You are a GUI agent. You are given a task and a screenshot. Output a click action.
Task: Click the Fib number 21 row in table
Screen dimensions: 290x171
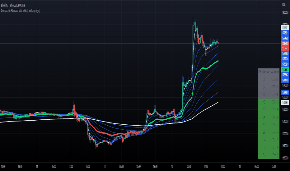pyautogui.click(x=269, y=110)
